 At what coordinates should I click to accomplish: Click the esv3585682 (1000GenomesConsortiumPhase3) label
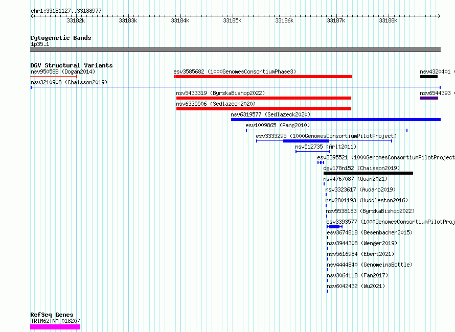pos(235,72)
